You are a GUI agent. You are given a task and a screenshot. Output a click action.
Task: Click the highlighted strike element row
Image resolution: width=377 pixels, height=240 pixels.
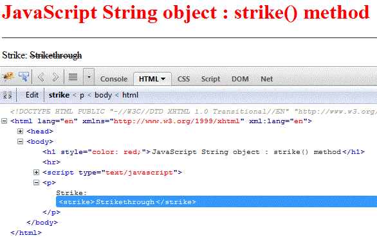point(216,202)
